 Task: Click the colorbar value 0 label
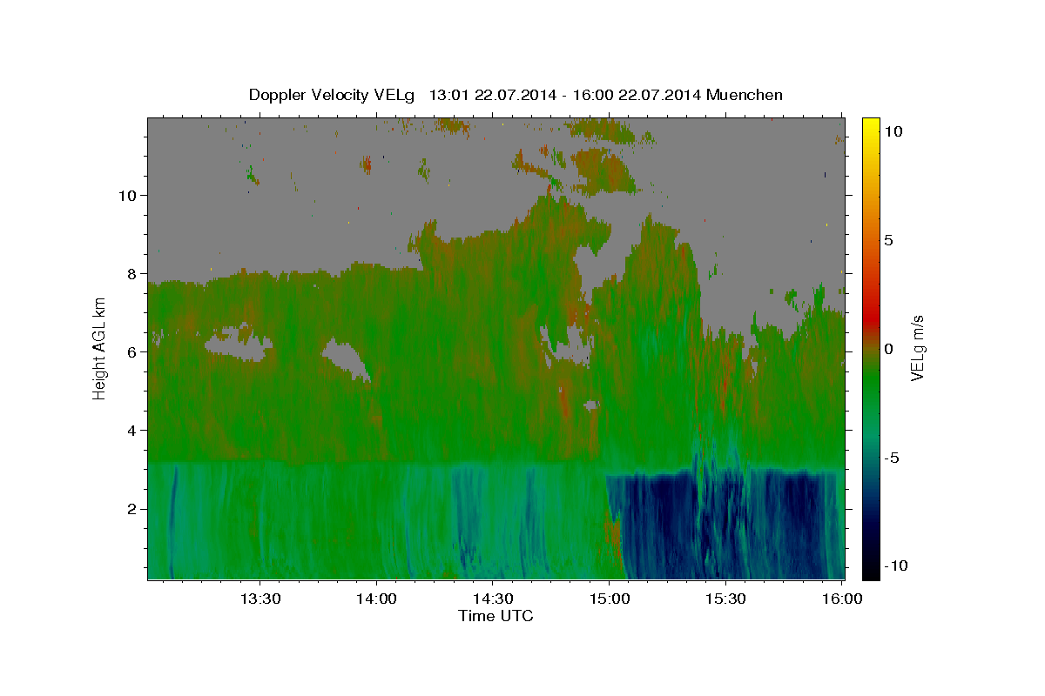(889, 349)
